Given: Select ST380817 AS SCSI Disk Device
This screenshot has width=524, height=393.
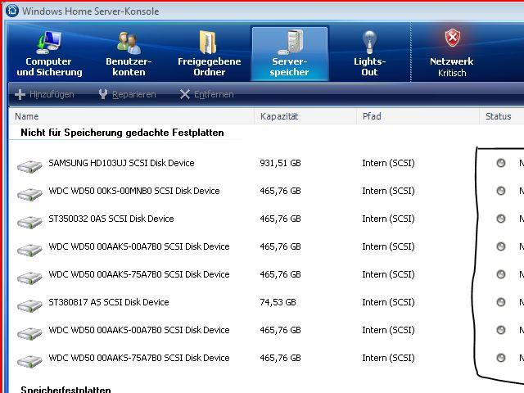Looking at the screenshot, I should point(109,302).
